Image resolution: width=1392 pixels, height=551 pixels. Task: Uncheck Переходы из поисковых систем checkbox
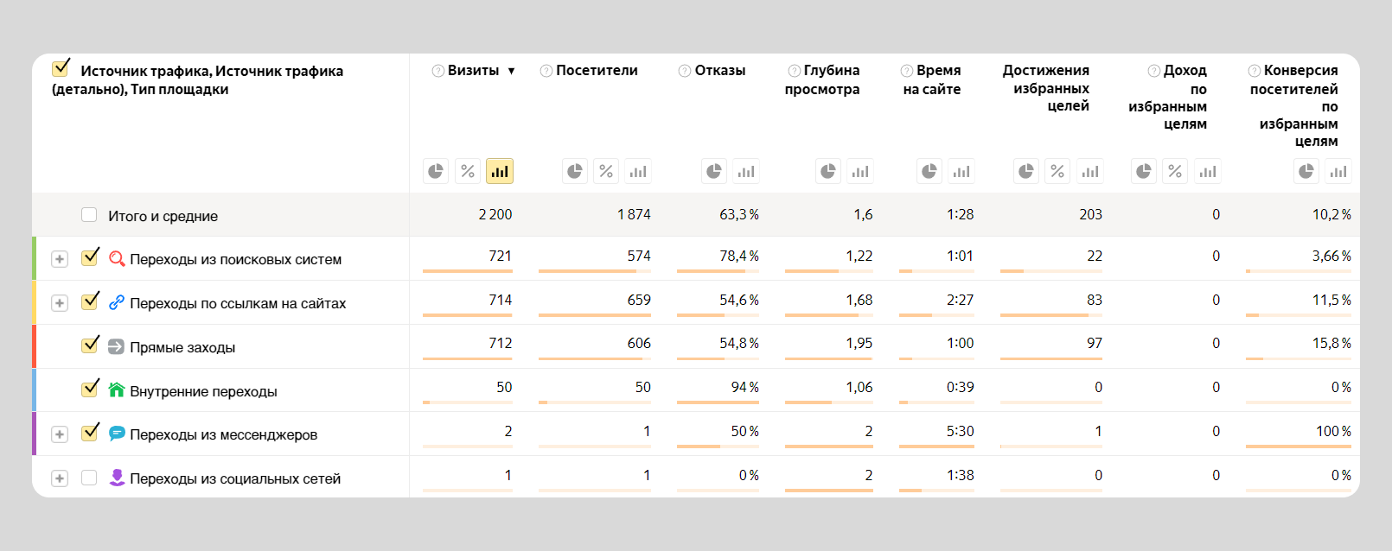tap(90, 257)
